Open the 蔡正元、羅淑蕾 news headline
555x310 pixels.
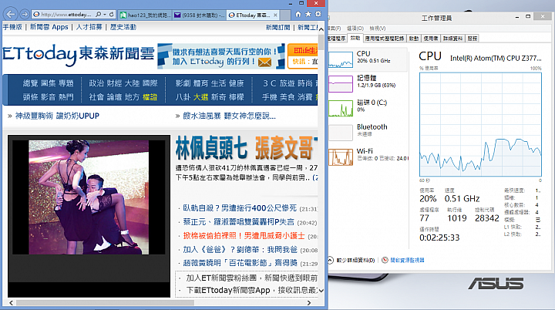click(x=238, y=222)
